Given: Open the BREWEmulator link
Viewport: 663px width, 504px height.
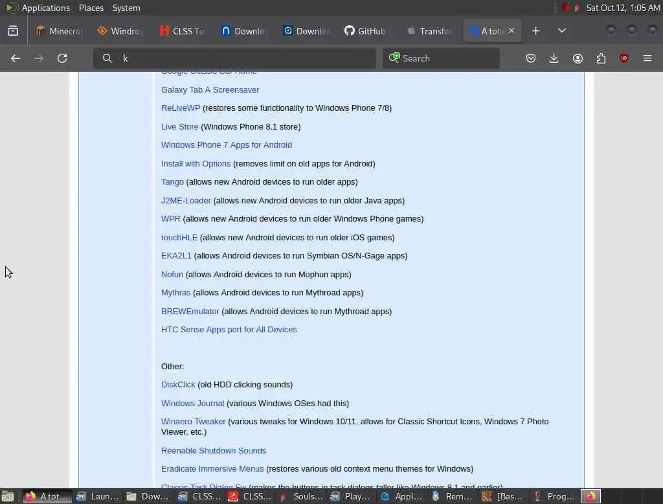Looking at the screenshot, I should click(x=190, y=312).
